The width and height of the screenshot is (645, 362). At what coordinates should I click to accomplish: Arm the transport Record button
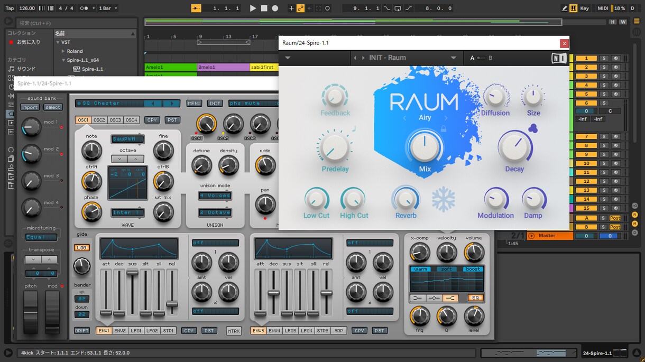tap(275, 8)
